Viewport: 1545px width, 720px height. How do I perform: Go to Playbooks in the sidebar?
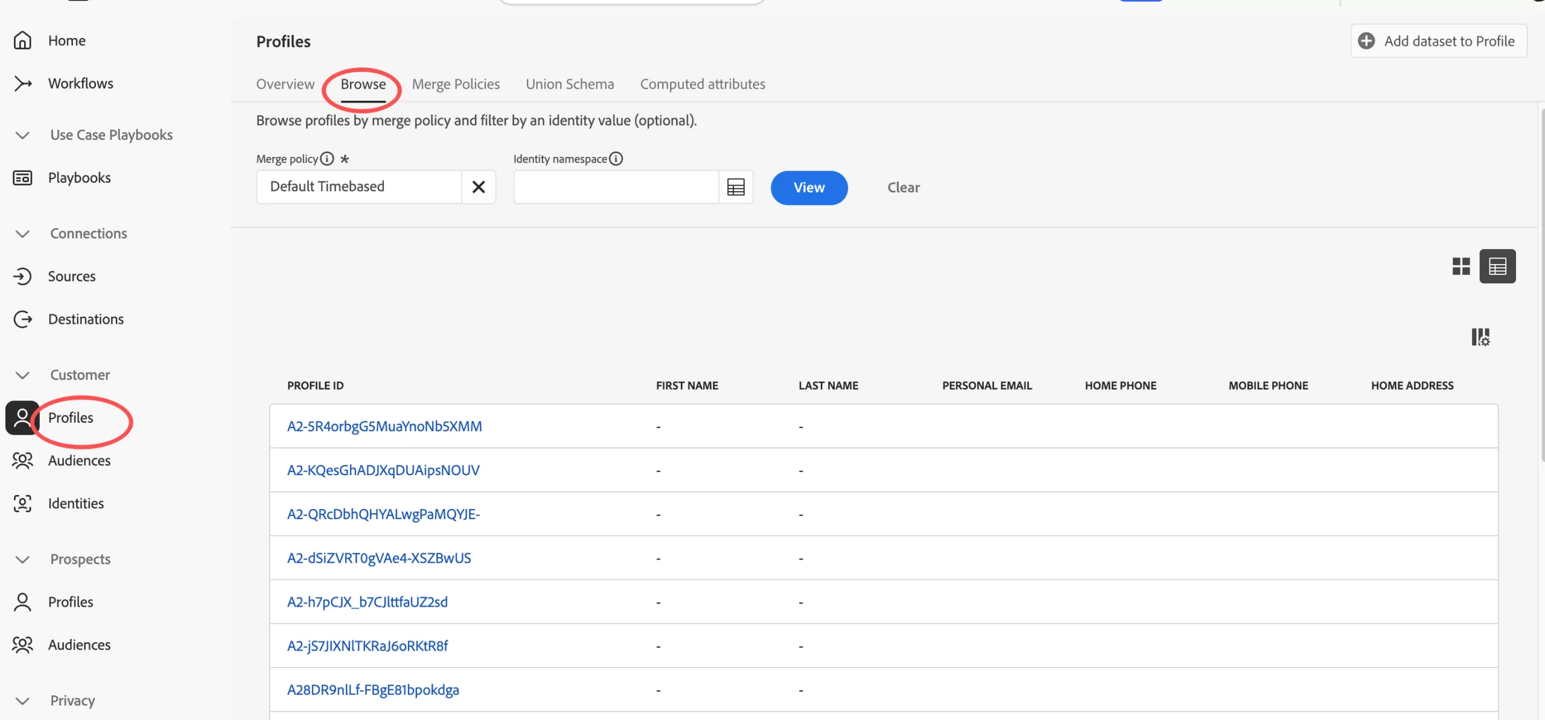[x=80, y=178]
